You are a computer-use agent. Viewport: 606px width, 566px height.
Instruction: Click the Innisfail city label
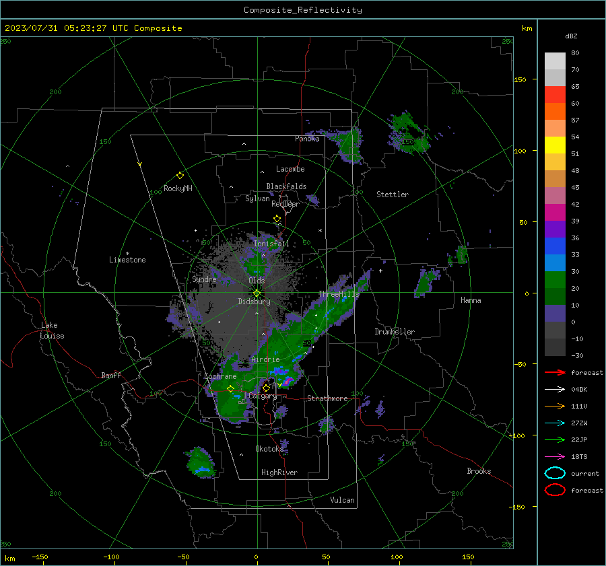coord(271,244)
